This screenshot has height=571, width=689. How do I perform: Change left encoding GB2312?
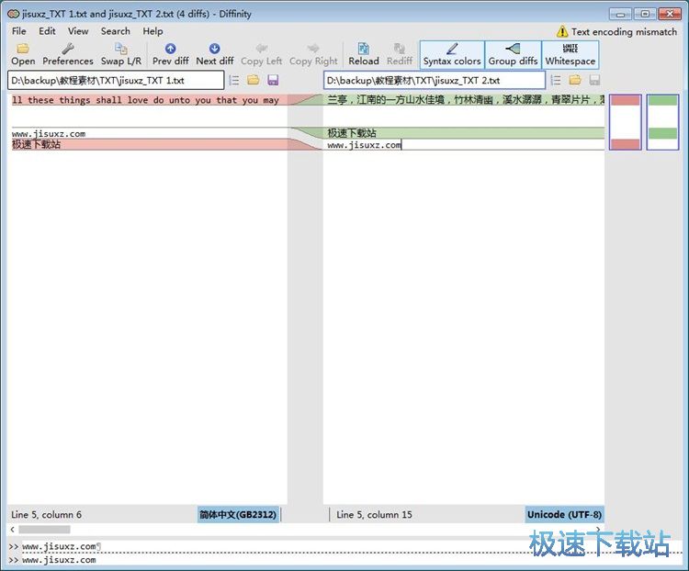point(238,514)
